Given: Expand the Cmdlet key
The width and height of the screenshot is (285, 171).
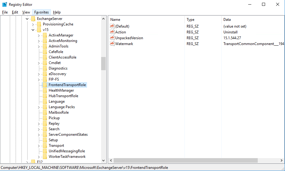Looking at the screenshot, I should pos(39,63).
